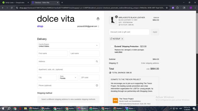Open the Country/Region dropdown
The width and height of the screenshot is (198, 111).
tap(68, 45)
